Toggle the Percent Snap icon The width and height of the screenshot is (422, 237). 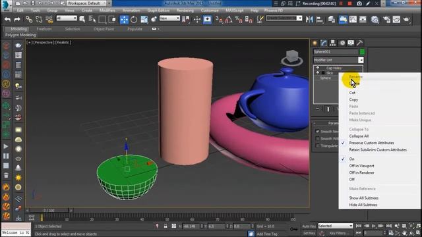[239, 19]
